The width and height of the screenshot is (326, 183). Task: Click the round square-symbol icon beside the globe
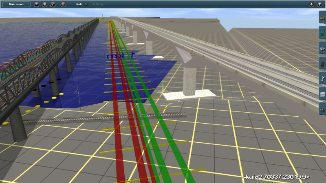click(x=45, y=4)
